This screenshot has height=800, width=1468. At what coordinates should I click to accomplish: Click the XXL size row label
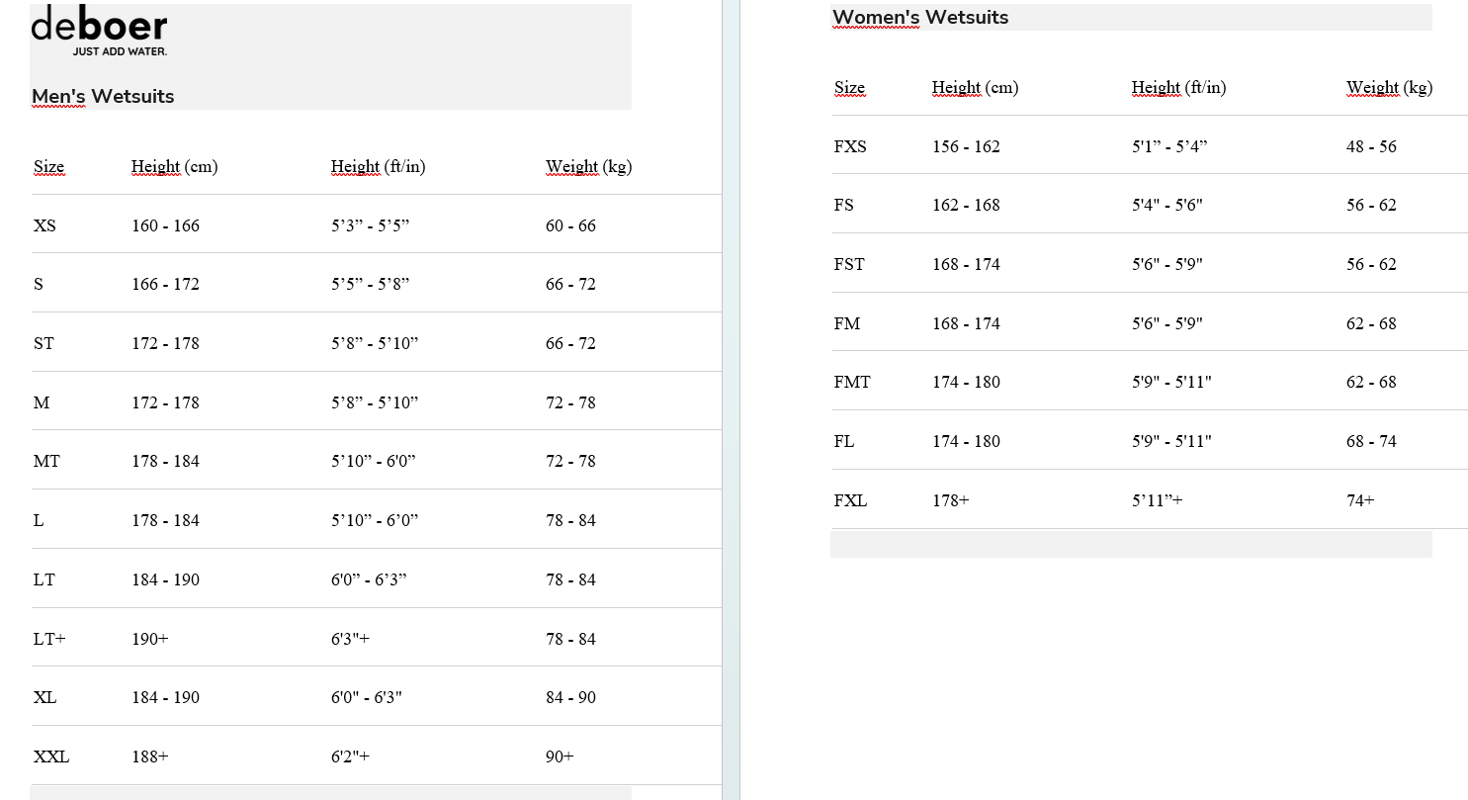[51, 756]
